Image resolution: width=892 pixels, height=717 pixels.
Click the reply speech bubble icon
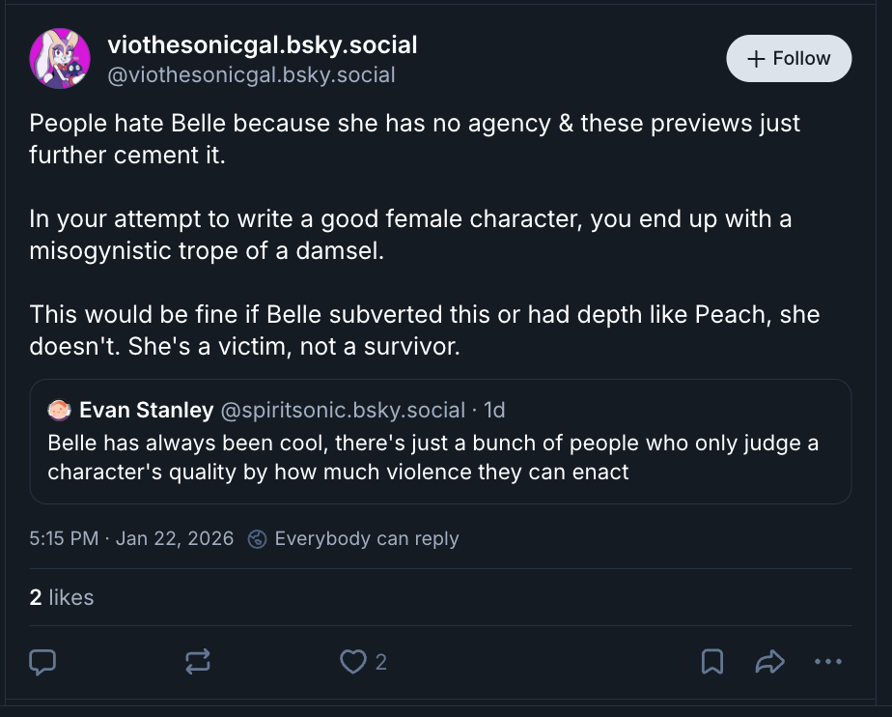43,662
